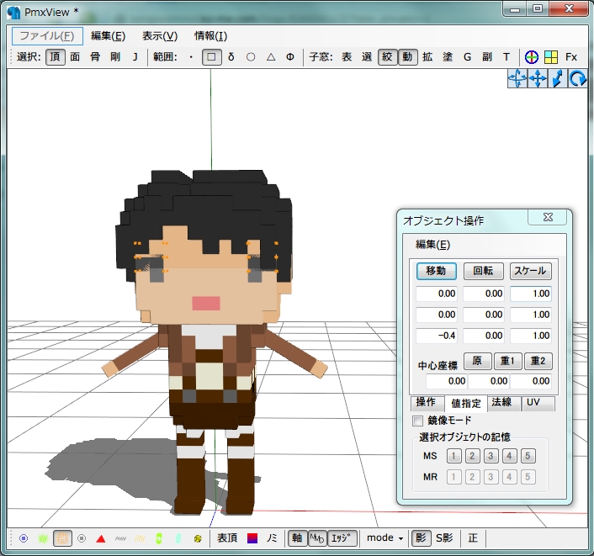Click MS memory slot 5 button

528,456
